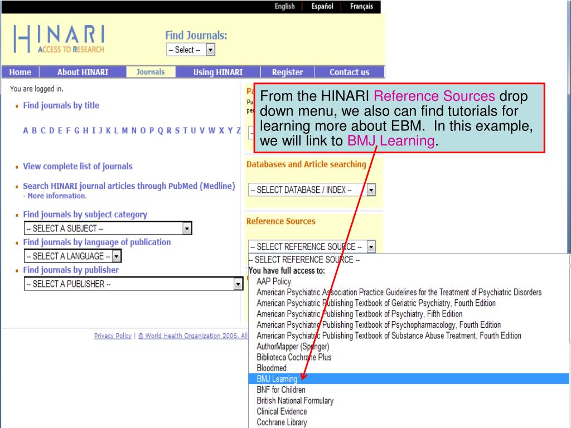Browse journals starting with letter B
Image resolution: width=571 pixels, height=428 pixels.
[34, 130]
